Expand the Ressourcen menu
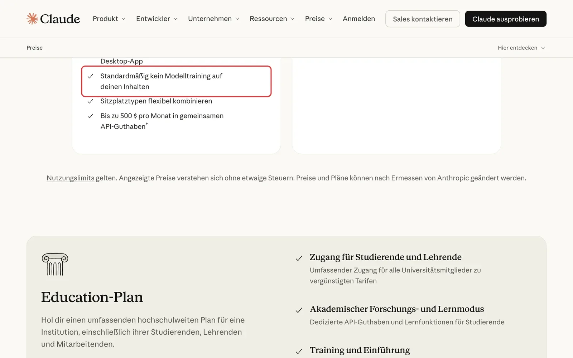This screenshot has width=573, height=358. point(272,19)
